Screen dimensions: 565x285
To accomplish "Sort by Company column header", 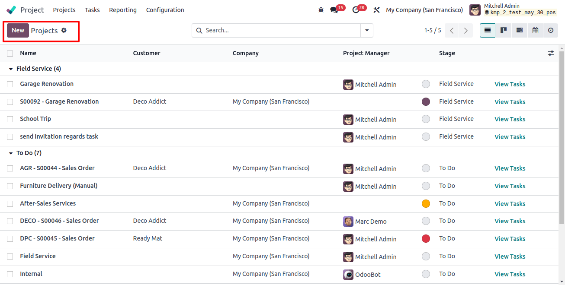I will pos(246,53).
